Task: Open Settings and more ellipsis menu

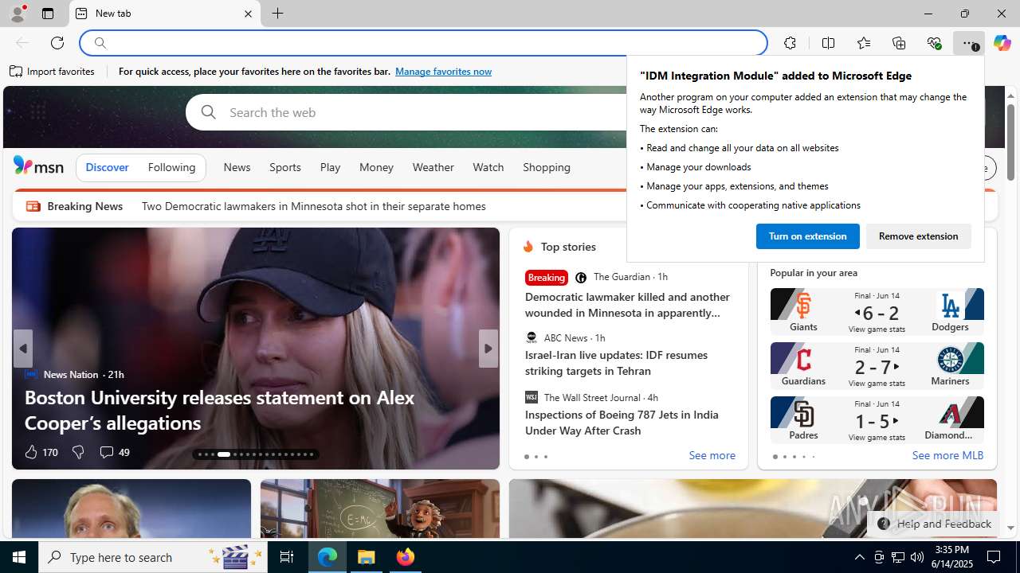Action: (x=968, y=43)
